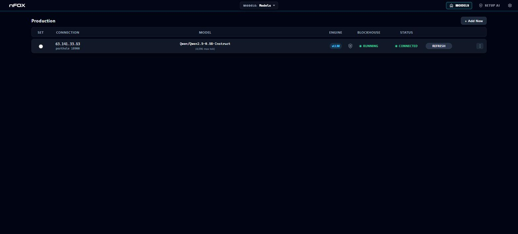Image resolution: width=518 pixels, height=234 pixels.
Task: Click the CONNECTION column header
Action: click(68, 32)
